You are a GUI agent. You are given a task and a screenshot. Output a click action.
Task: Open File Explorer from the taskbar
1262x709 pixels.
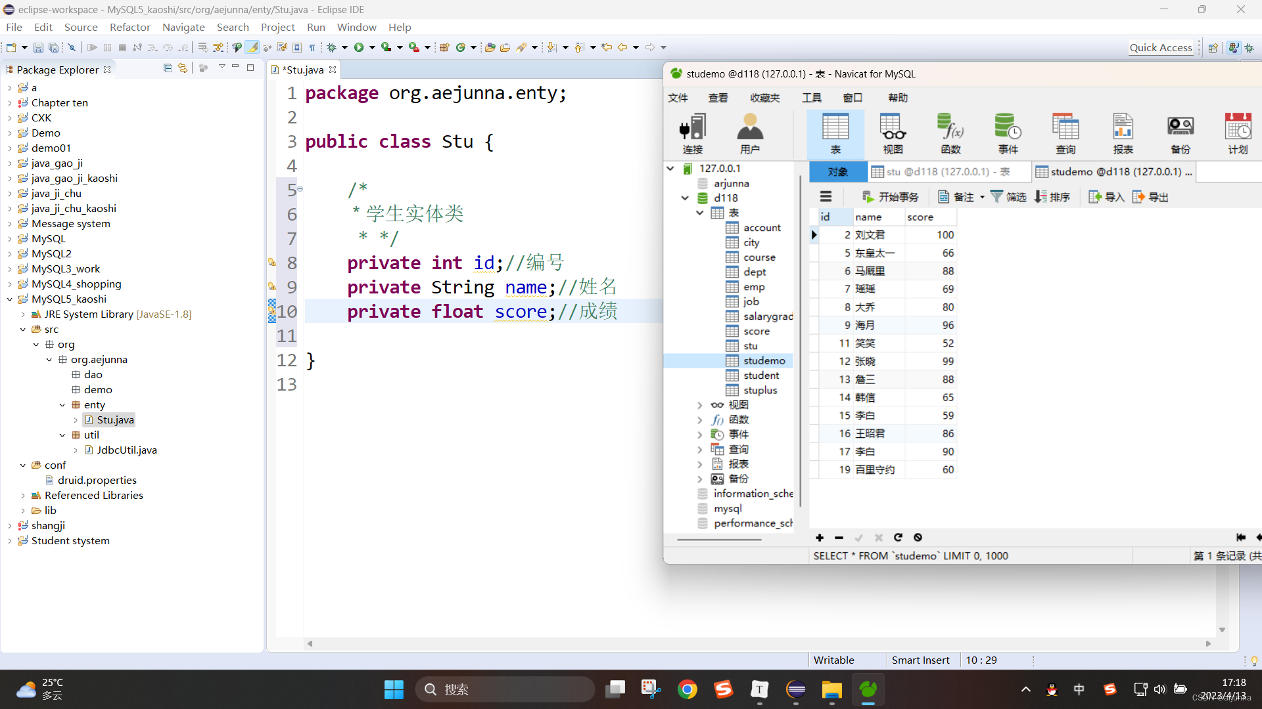pos(831,689)
